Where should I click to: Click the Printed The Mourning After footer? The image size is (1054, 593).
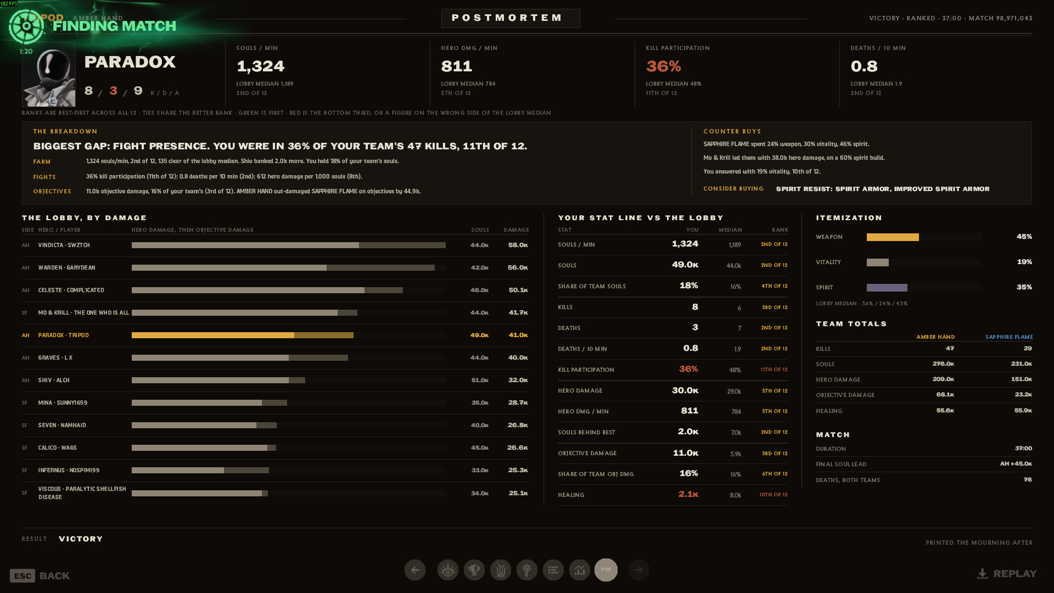pos(979,543)
